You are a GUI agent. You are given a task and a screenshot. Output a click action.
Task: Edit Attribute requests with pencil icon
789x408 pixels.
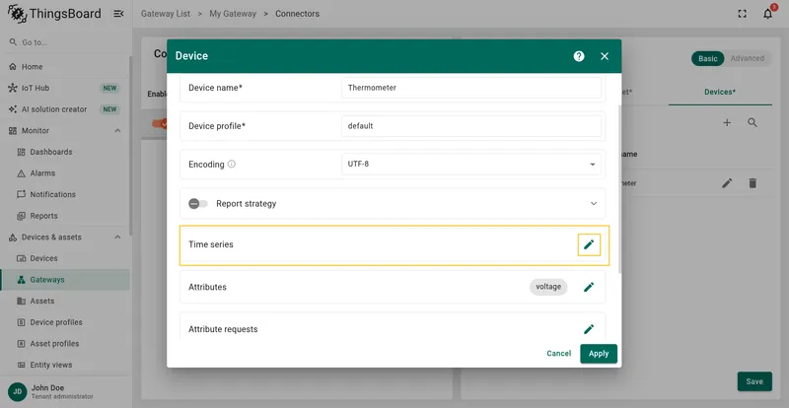tap(589, 329)
